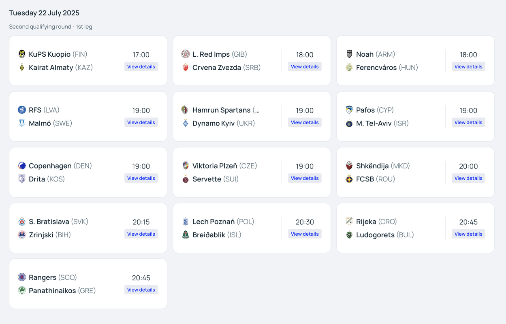Select the Breiðablik team name

coord(209,235)
